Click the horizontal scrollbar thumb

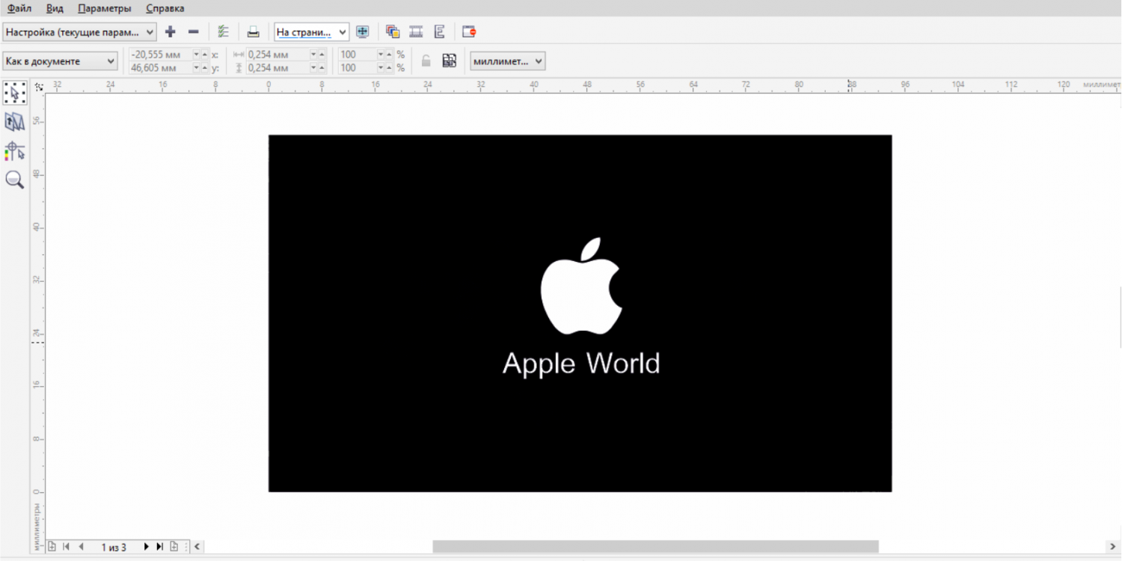click(655, 547)
